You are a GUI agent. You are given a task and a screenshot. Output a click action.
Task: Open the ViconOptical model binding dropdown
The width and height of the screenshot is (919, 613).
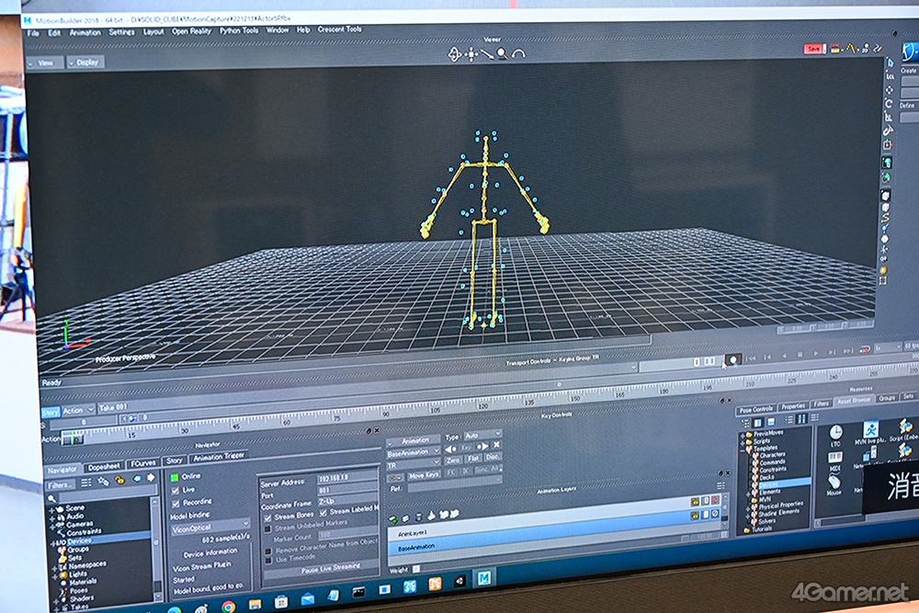[x=210, y=528]
